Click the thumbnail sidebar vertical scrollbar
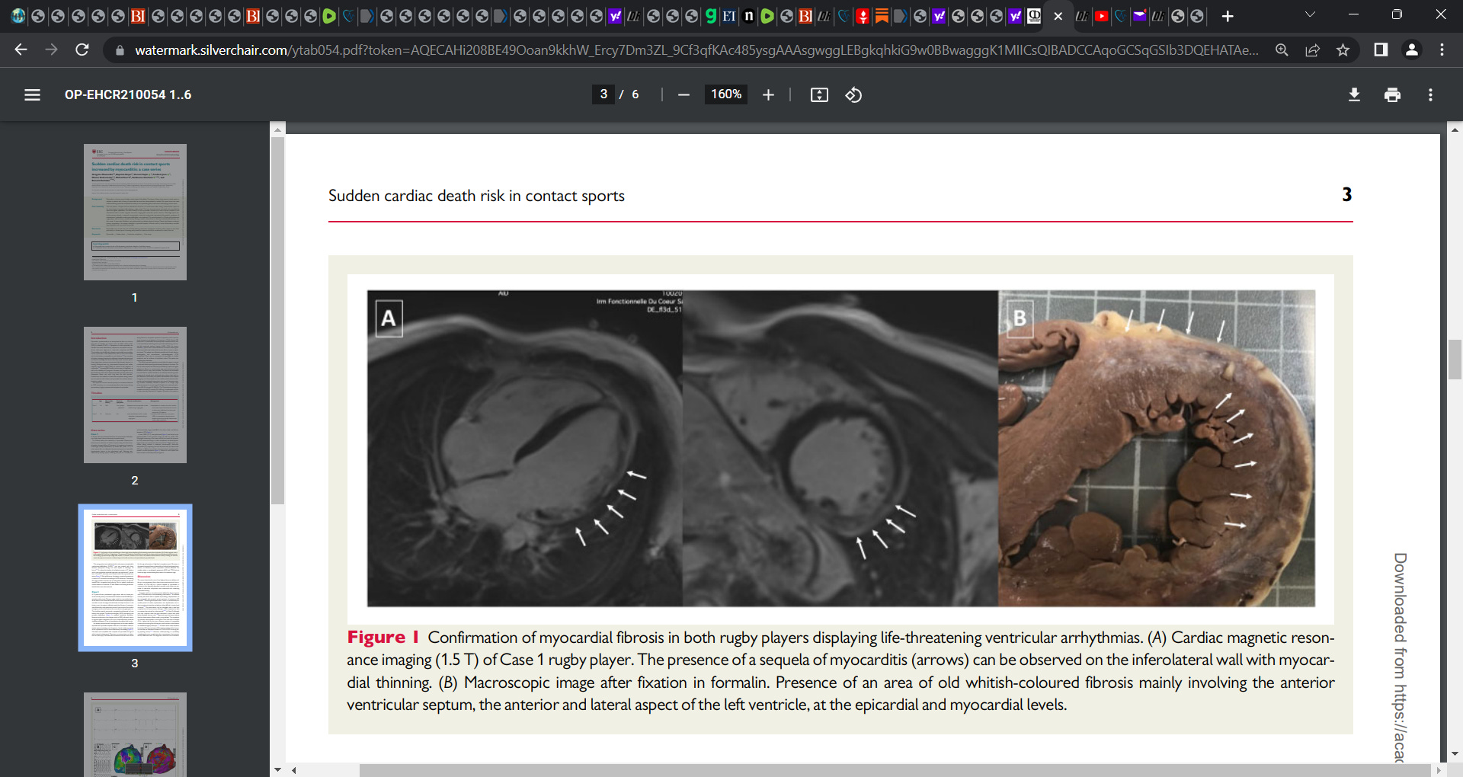 coord(277,320)
